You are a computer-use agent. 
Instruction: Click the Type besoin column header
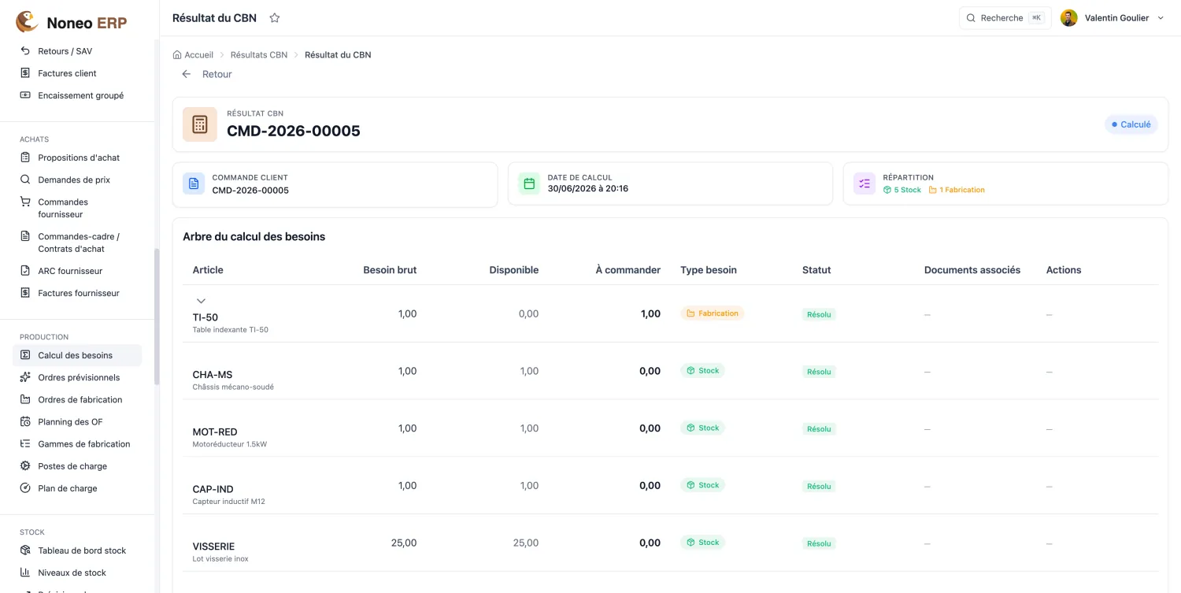[709, 270]
